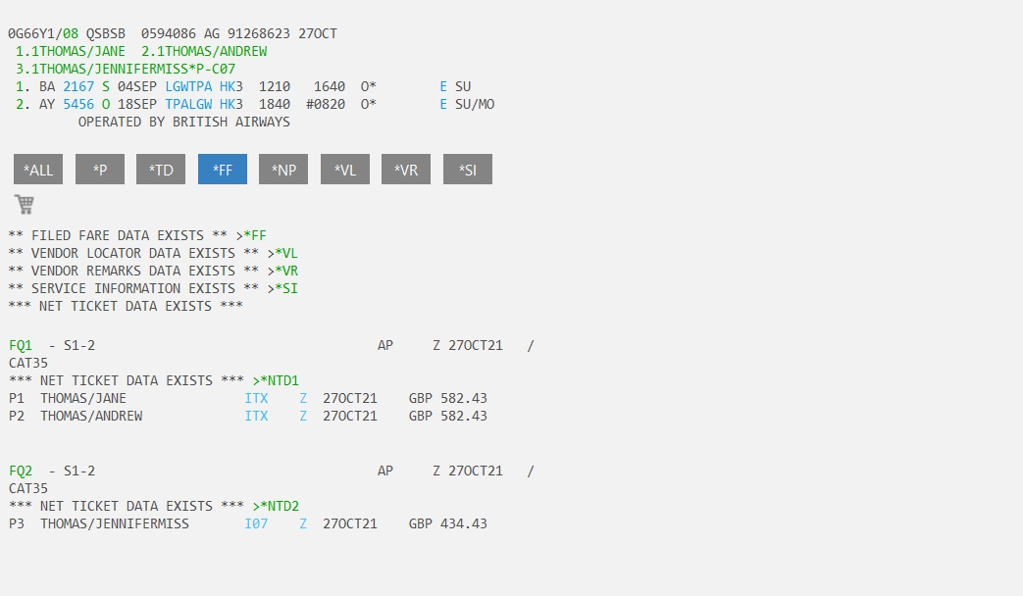The width and height of the screenshot is (1023, 596).
Task: Click the text 'GBP 434.43'
Action: point(448,524)
